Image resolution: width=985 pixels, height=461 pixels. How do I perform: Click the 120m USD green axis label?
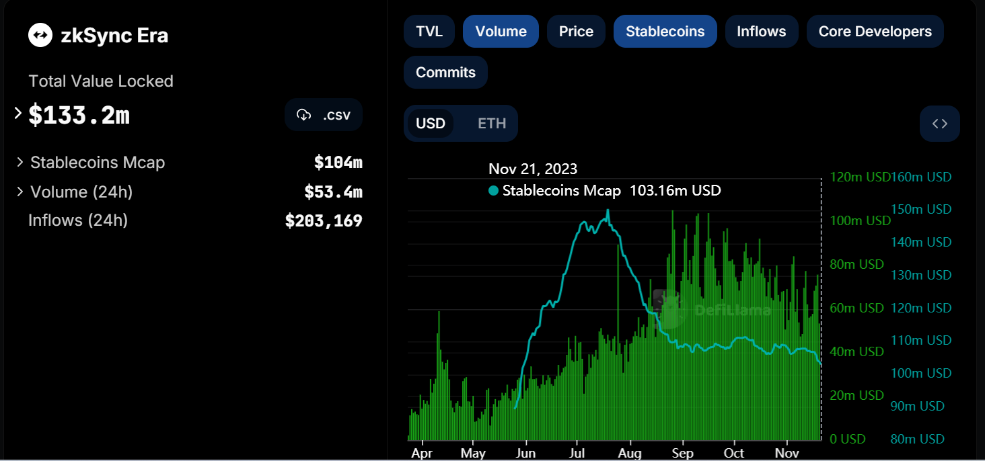[861, 177]
